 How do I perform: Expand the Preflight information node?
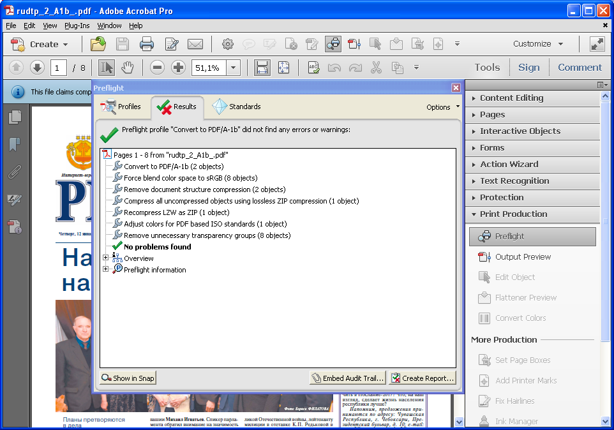pos(105,269)
